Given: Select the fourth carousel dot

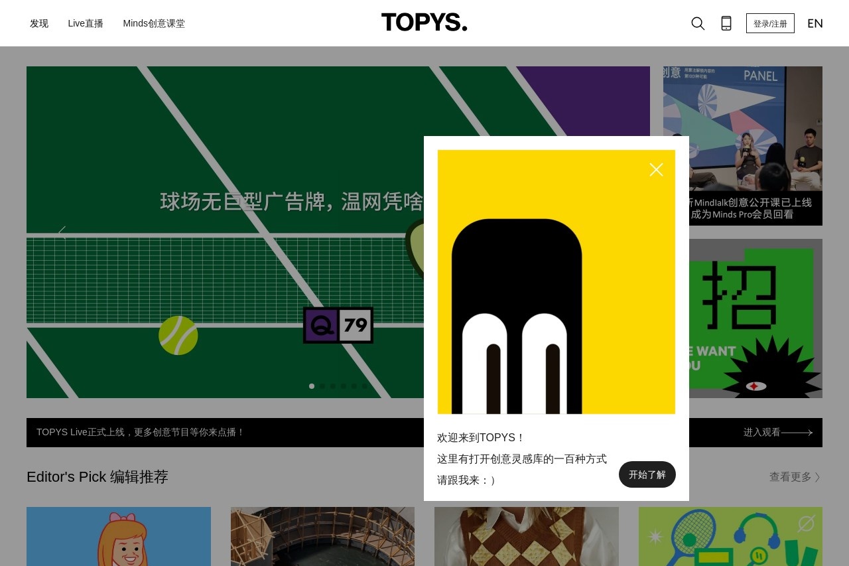Looking at the screenshot, I should pos(344,386).
